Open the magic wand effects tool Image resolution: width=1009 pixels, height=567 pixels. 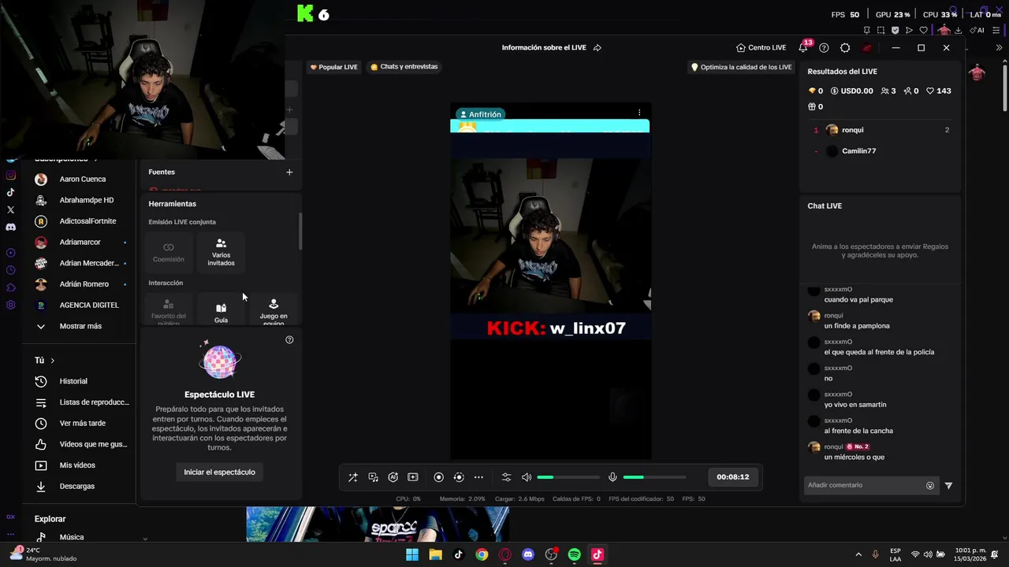point(353,477)
